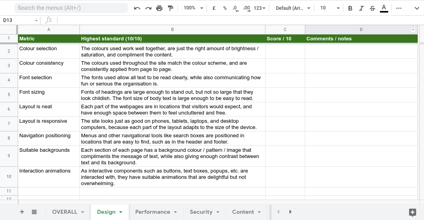This screenshot has height=220, width=424.
Task: Click the Undo icon
Action: pyautogui.click(x=137, y=8)
